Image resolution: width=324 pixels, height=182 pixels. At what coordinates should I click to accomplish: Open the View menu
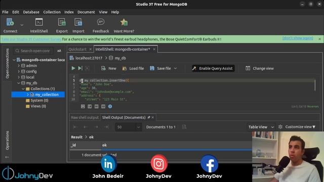[x=103, y=12]
